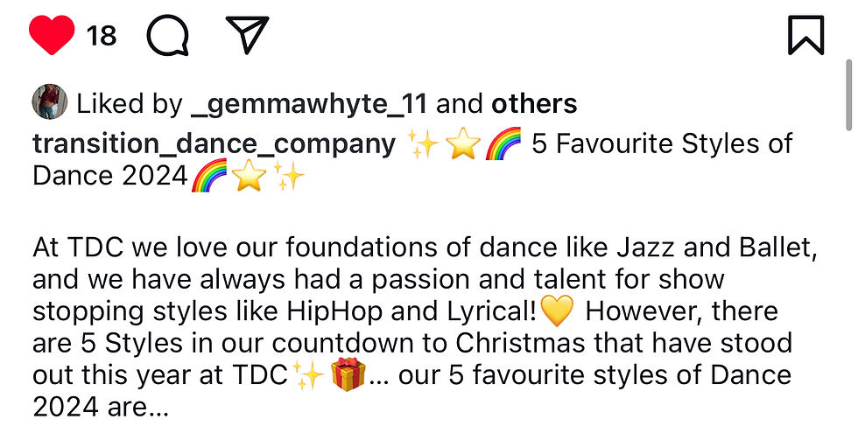
Task: Open the transition_dance_company profile
Action: point(214,144)
